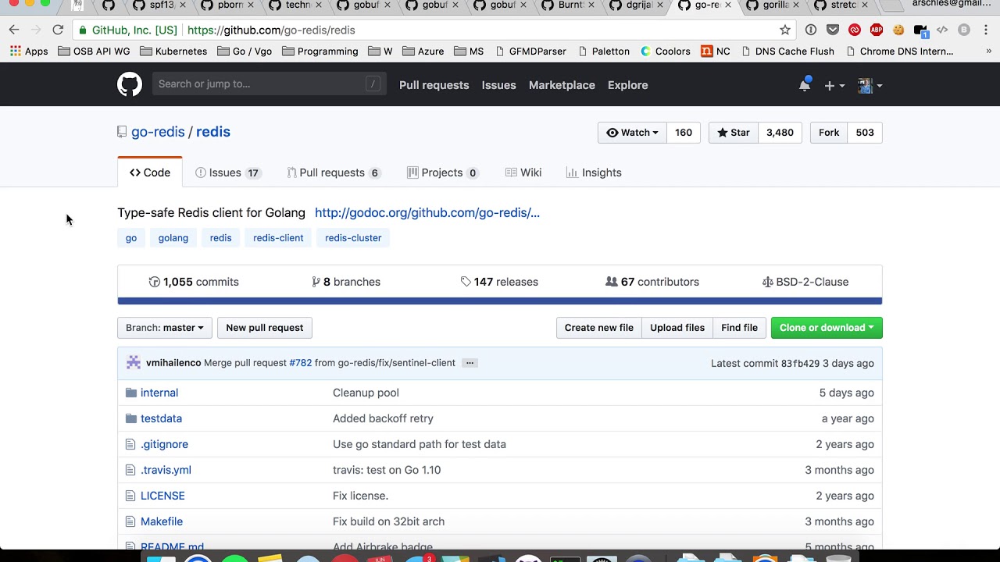Open pull request #782 link
The width and height of the screenshot is (1000, 562).
coord(301,363)
